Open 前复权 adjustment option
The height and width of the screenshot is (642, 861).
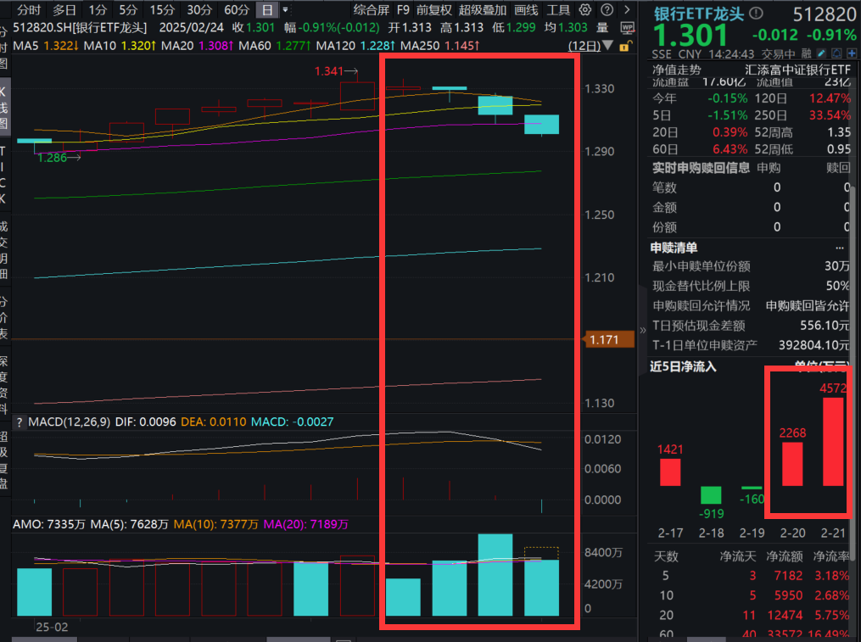[433, 10]
